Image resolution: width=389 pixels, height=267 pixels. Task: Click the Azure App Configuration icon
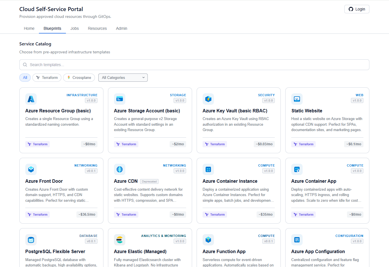[297, 240]
